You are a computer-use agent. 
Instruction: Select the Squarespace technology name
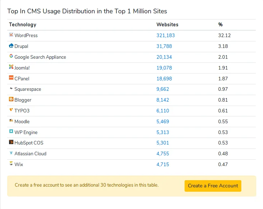28,89
